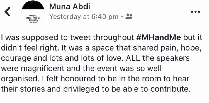The image size is (209, 103).
Task: Click the word 'organised' in the post
Action: point(19,79)
